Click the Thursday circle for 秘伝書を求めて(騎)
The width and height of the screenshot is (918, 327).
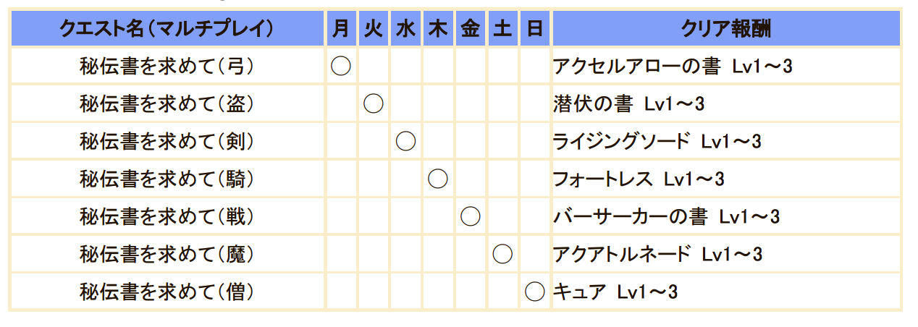coord(437,179)
